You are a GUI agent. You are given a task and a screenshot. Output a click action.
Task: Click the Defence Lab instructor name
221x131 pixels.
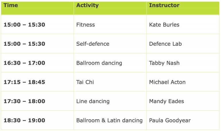166,44
